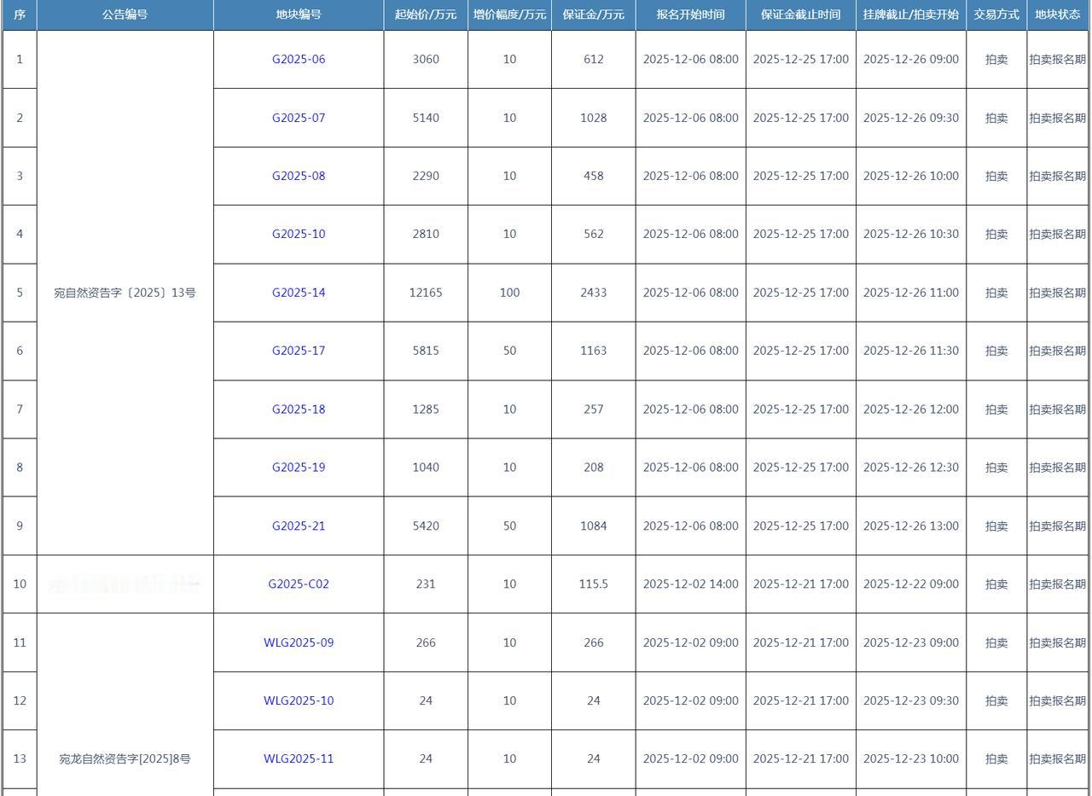The height and width of the screenshot is (796, 1092).
Task: Click the 增价幅度/万元 column header
Action: pyautogui.click(x=509, y=15)
